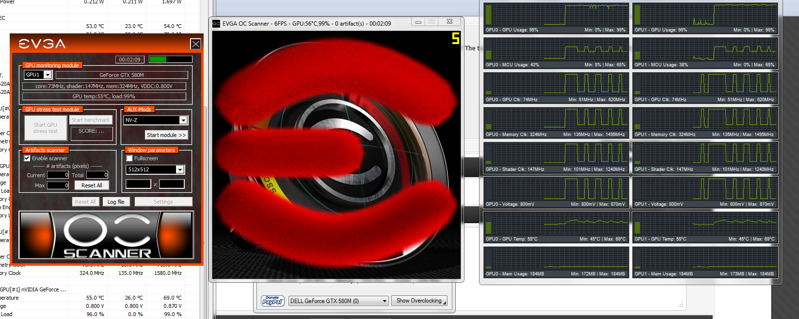Click the 00:02:09 elapsed time field
Image resolution: width=799 pixels, height=319 pixels.
click(x=129, y=60)
